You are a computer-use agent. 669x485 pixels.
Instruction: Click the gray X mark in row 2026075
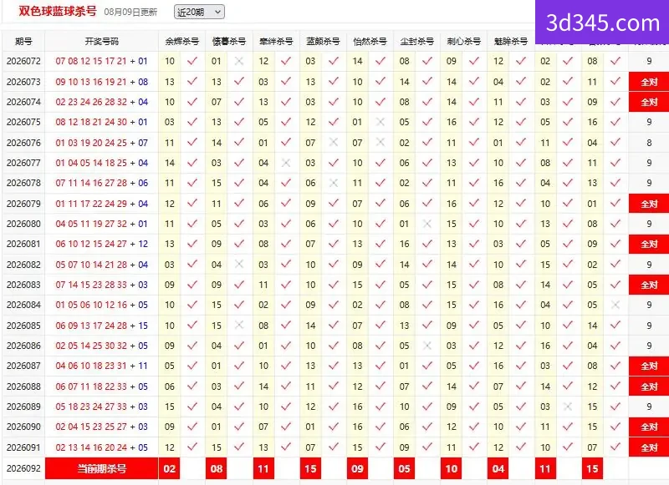coord(380,122)
